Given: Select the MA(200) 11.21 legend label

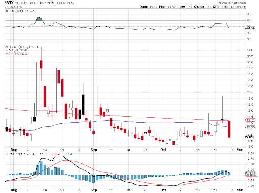Looking at the screenshot, I should pos(19,53).
